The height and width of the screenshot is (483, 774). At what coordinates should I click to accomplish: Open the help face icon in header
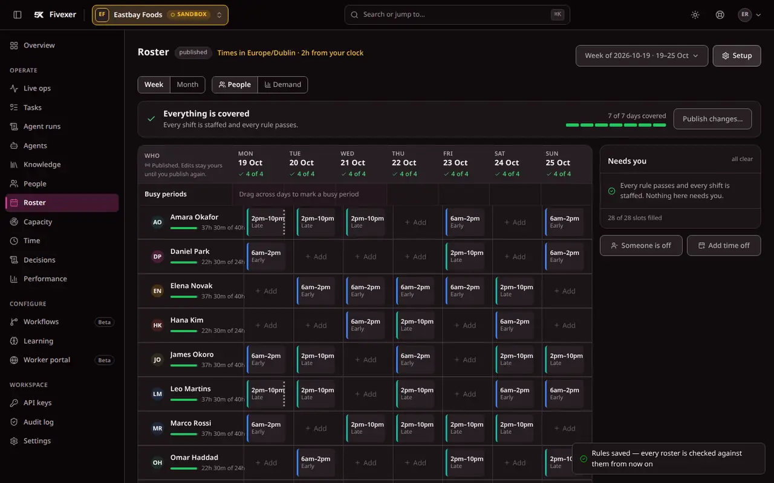720,14
